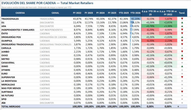
Task: Click the red down-trend arrow for TRADICIONALES
Action: tap(182, 19)
